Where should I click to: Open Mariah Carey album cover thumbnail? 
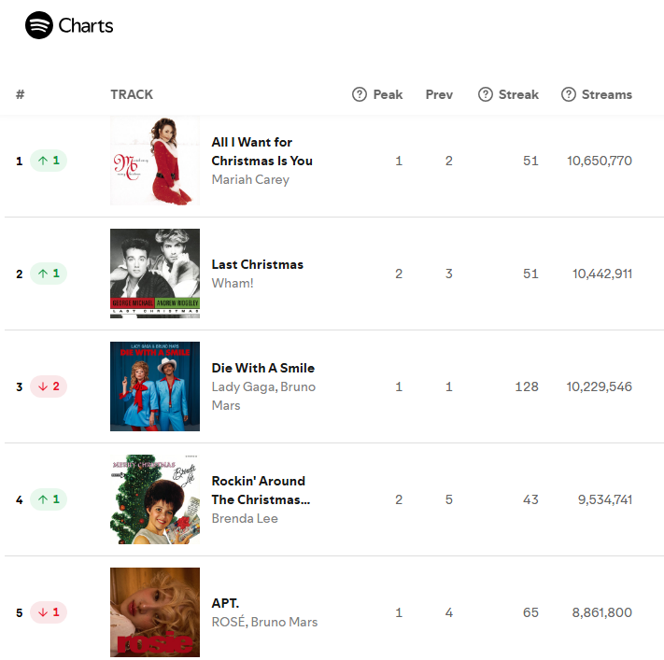(155, 161)
